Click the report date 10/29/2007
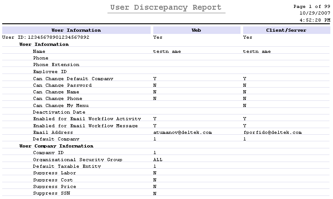 (x=318, y=13)
